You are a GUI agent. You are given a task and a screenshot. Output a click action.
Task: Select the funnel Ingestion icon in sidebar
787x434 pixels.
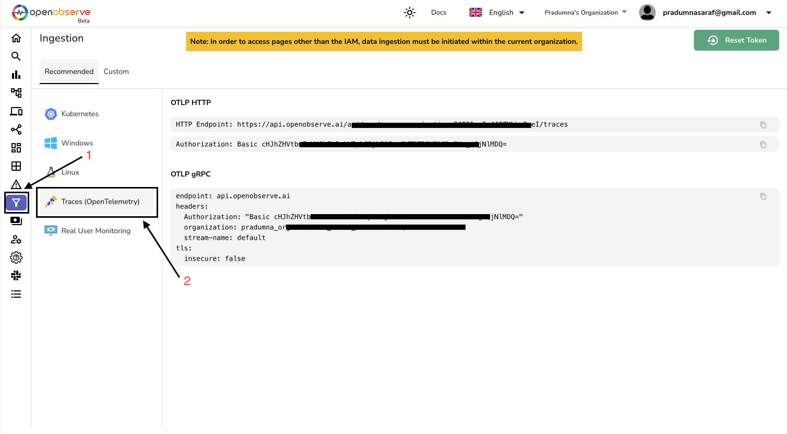point(16,203)
